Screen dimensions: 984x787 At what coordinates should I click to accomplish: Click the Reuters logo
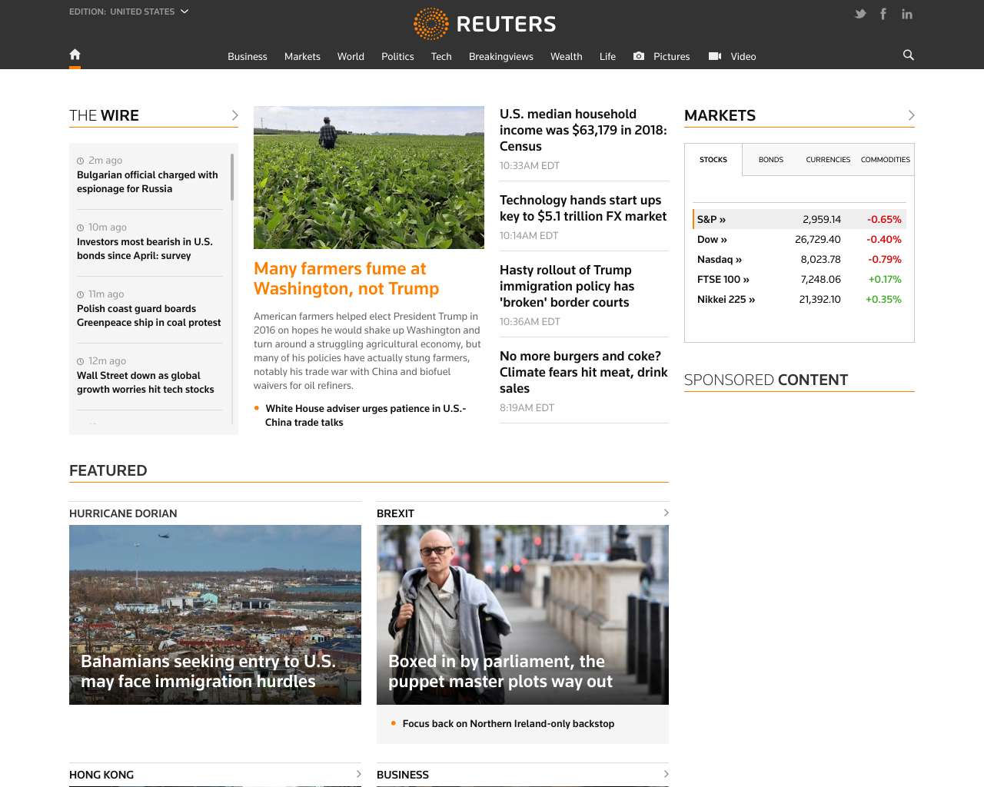484,24
